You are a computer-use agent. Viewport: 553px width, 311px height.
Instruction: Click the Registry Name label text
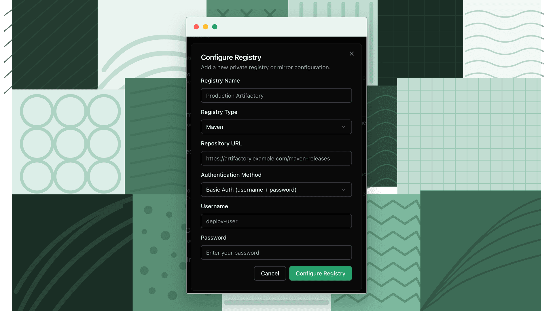[x=220, y=81]
